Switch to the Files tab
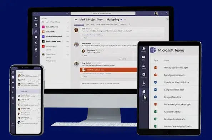Image resolution: width=212 pixels, height=140 pixels. [x=87, y=24]
